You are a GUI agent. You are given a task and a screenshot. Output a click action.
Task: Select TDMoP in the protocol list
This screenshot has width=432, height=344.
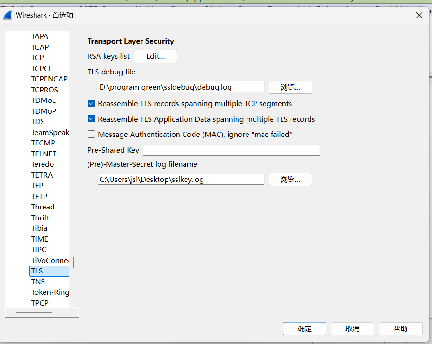pos(44,111)
